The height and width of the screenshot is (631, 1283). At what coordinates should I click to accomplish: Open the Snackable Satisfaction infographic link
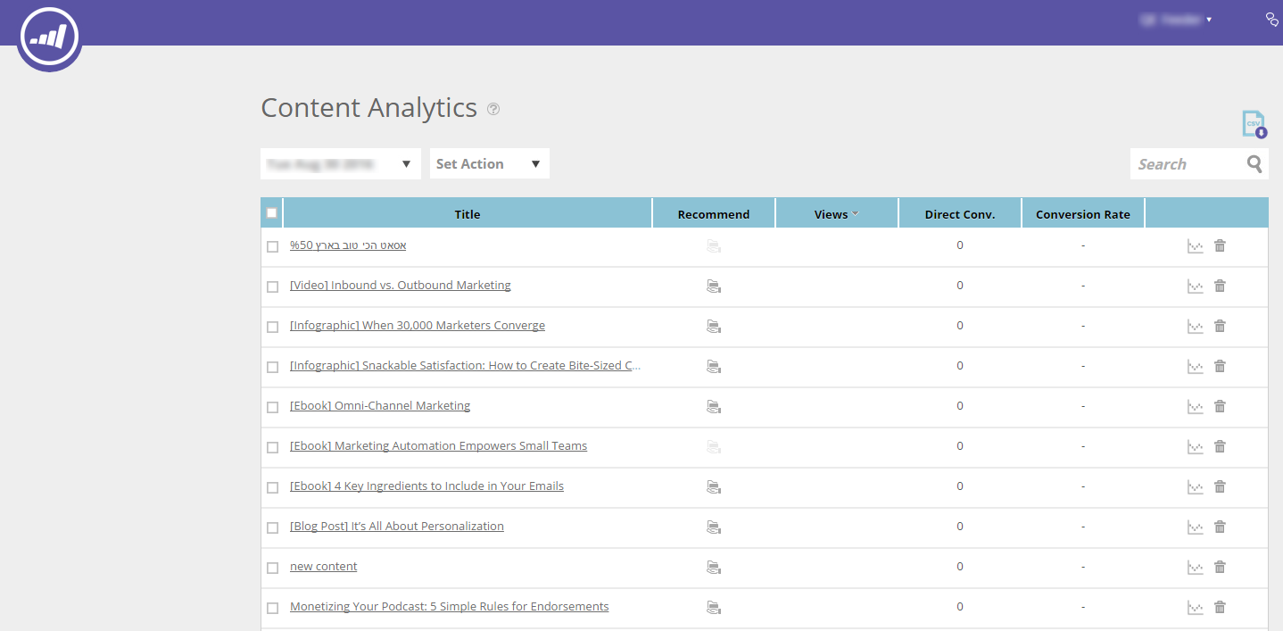466,366
